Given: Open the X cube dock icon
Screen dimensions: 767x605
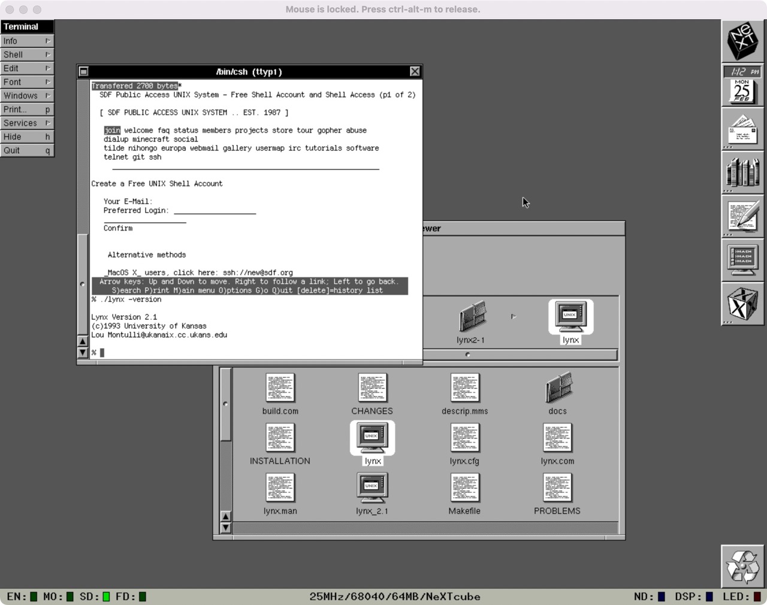Looking at the screenshot, I should pyautogui.click(x=742, y=304).
